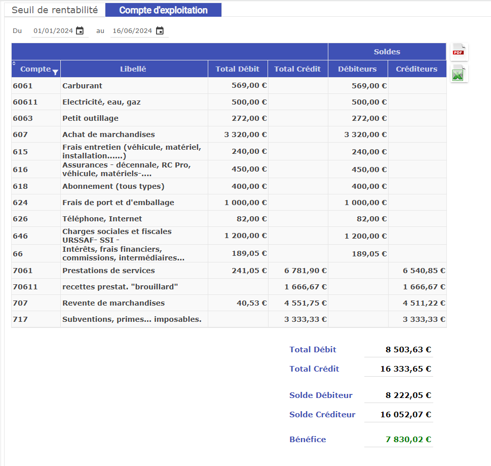The height and width of the screenshot is (466, 491).
Task: Sort by the Total Débit column header
Action: [237, 69]
